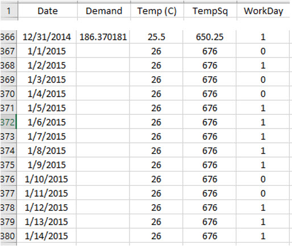Click empty Demand cell for 1/10/2015

(x=103, y=179)
